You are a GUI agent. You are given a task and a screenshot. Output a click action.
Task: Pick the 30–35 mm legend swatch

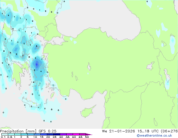63,134
